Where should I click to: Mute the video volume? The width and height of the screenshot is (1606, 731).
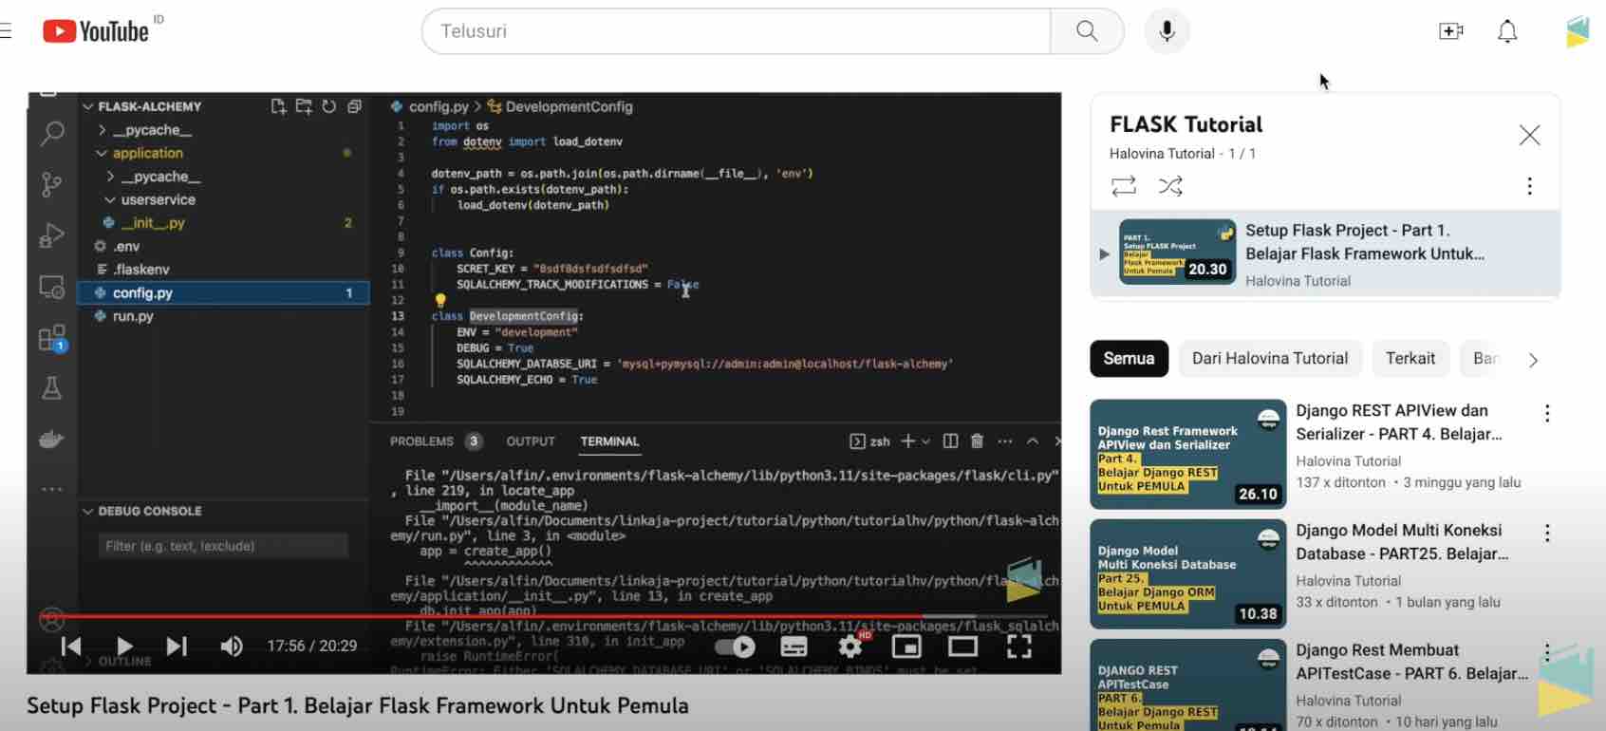pyautogui.click(x=231, y=647)
